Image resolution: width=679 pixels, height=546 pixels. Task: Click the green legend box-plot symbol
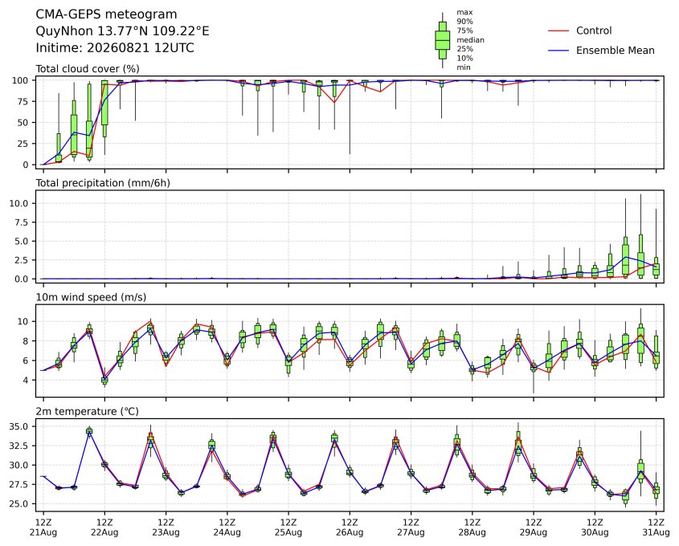click(442, 40)
